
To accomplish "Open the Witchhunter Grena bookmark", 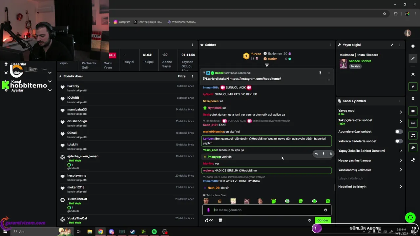I will tap(181, 22).
